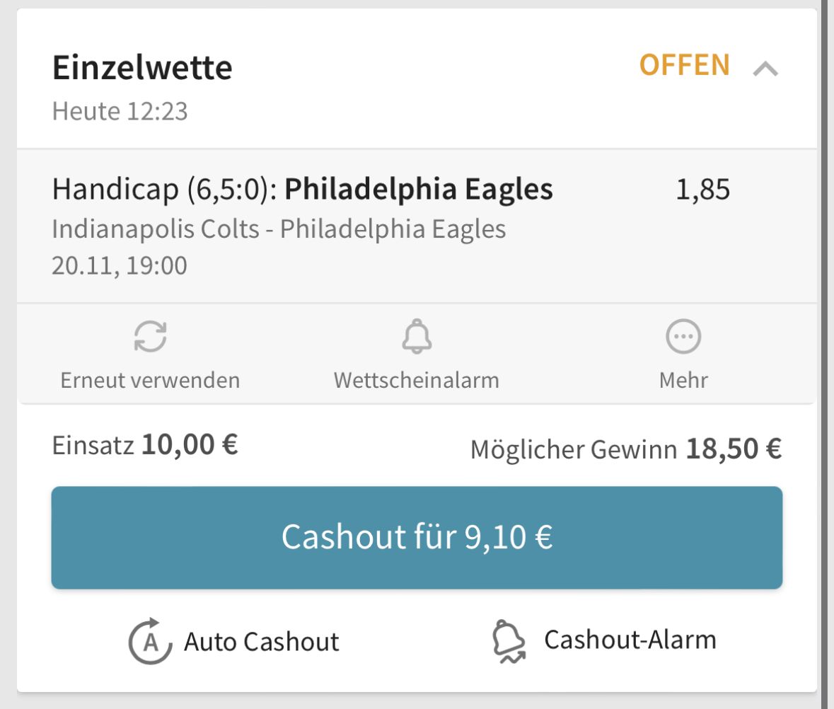The width and height of the screenshot is (834, 709).
Task: Open the Indianapolis Colts - Philadelphia Eagles match
Action: [279, 229]
